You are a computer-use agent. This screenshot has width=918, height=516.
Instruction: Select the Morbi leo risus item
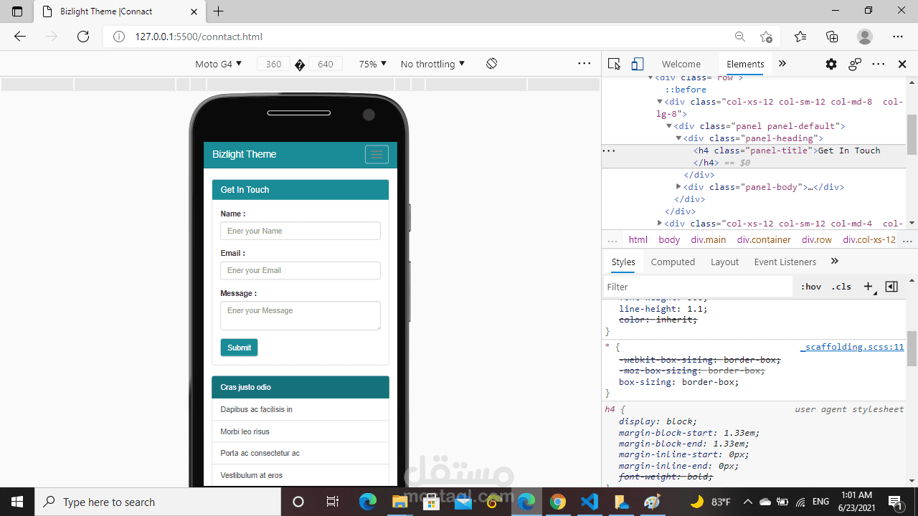[301, 431]
